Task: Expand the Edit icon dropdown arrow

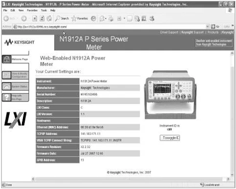Action: (x=125, y=19)
